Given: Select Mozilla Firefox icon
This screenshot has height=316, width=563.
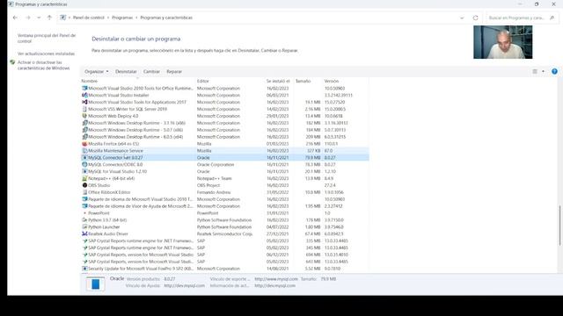Looking at the screenshot, I should (84, 144).
